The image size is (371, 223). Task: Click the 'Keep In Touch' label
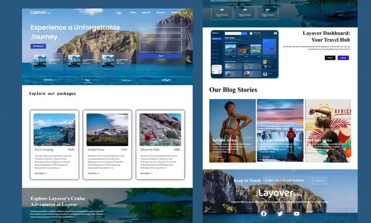click(247, 181)
